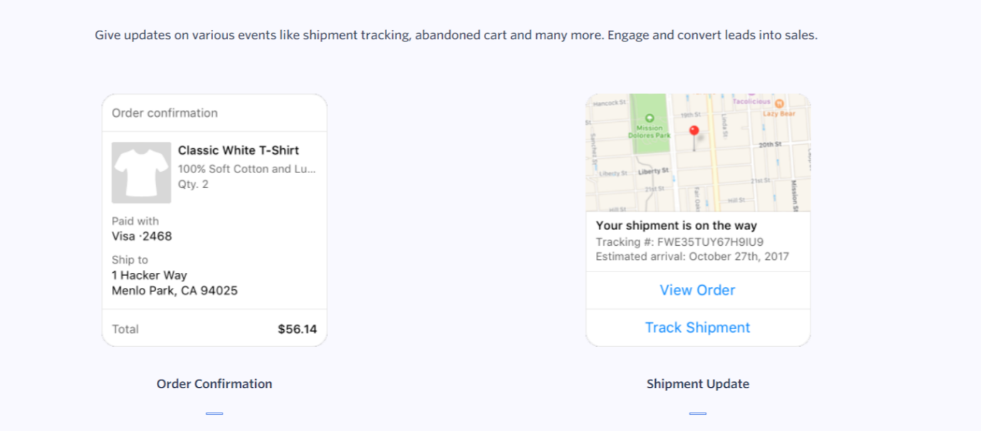Image resolution: width=981 pixels, height=431 pixels.
Task: Click the divider line under Shipment Update
Action: point(697,413)
